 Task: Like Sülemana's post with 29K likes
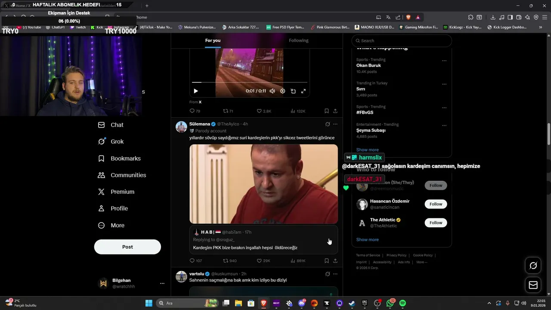click(x=263, y=261)
